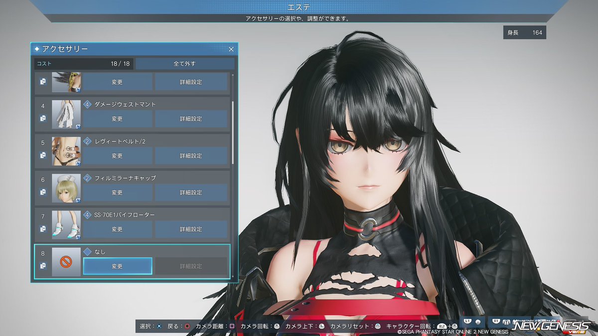
Task: Click the エステ screen title
Action: (x=299, y=7)
